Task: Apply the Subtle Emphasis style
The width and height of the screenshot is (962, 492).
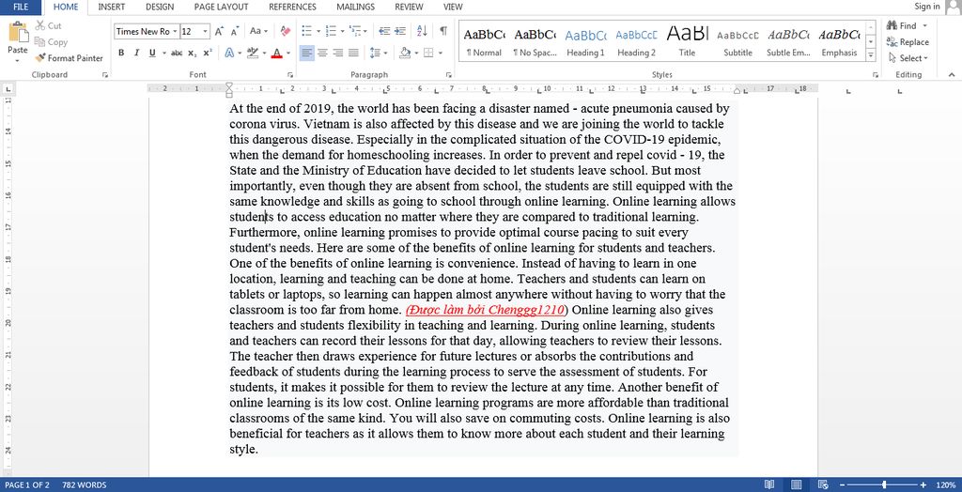Action: [788, 41]
